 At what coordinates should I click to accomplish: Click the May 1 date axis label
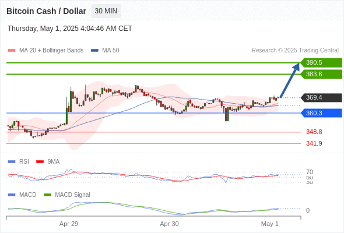pyautogui.click(x=269, y=224)
